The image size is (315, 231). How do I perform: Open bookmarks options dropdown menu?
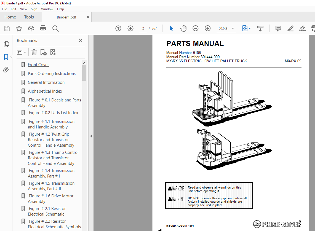(21, 52)
